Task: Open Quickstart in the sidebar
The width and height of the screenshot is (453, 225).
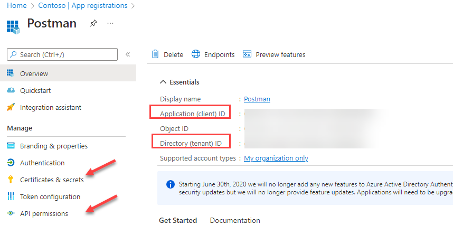Action: pos(35,90)
